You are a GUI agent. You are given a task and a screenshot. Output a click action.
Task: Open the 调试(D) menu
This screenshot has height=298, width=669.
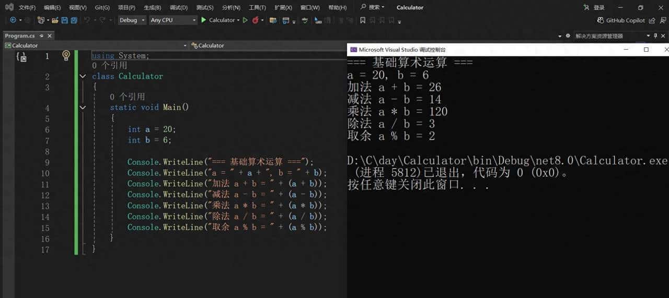coord(179,7)
